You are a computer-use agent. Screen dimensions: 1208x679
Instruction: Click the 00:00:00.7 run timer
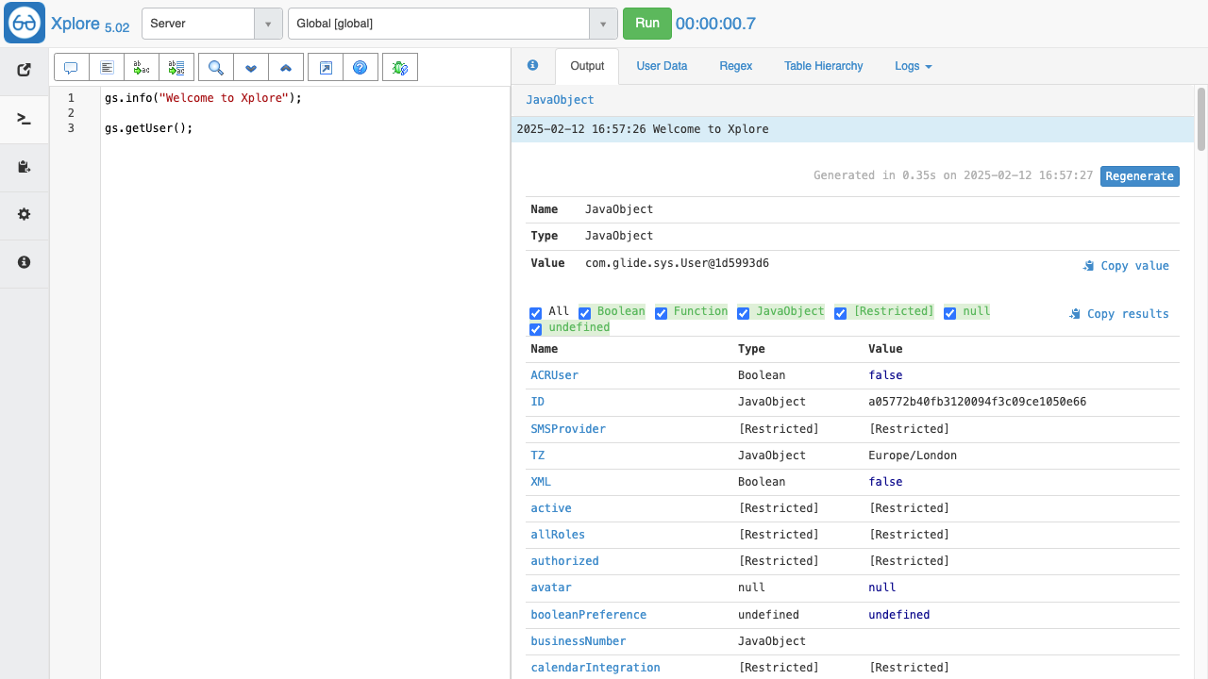[x=715, y=25]
